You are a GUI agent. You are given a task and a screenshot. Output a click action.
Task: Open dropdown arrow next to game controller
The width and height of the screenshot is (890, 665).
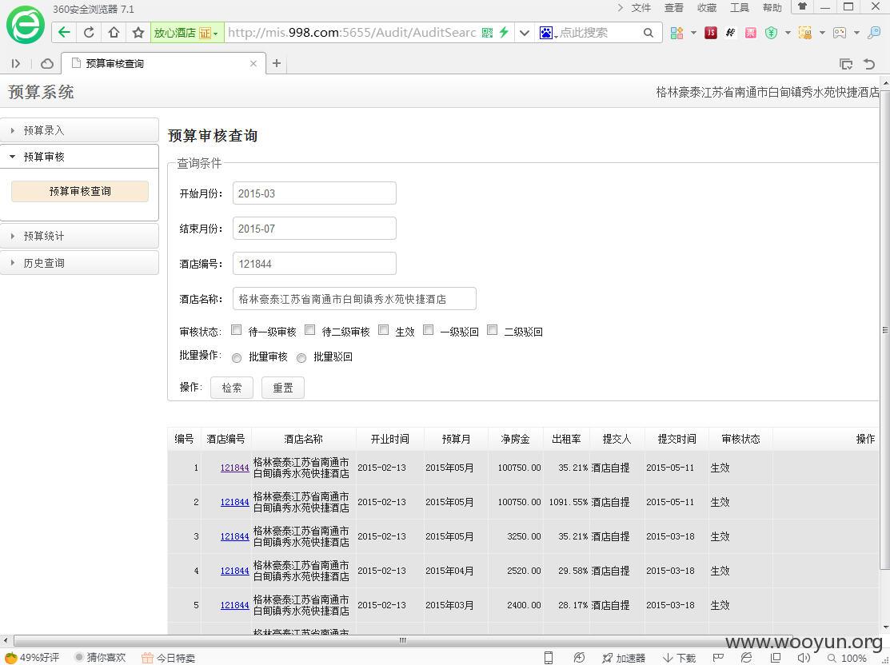(x=856, y=33)
